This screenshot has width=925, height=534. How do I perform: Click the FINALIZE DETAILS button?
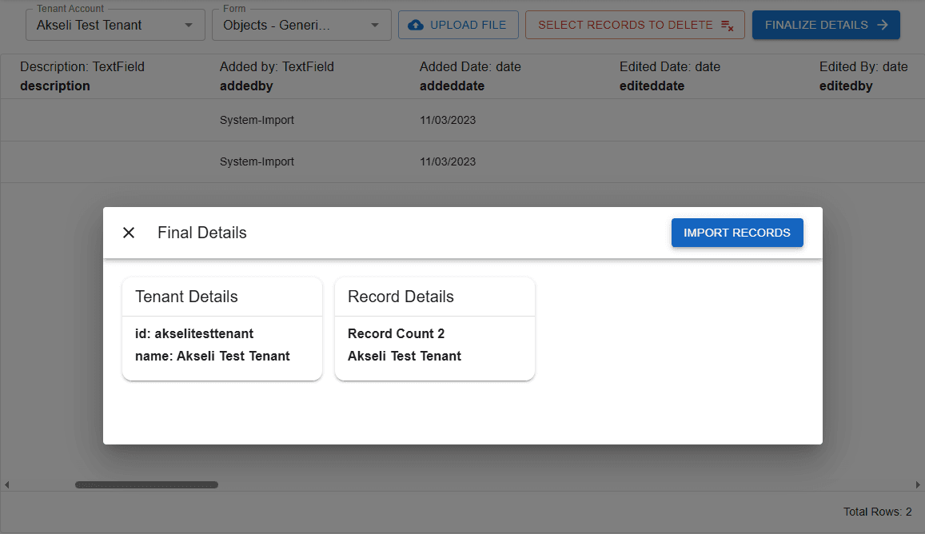(826, 25)
